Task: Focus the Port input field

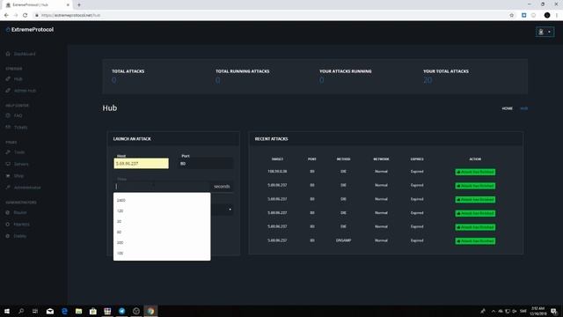Action: coord(206,164)
